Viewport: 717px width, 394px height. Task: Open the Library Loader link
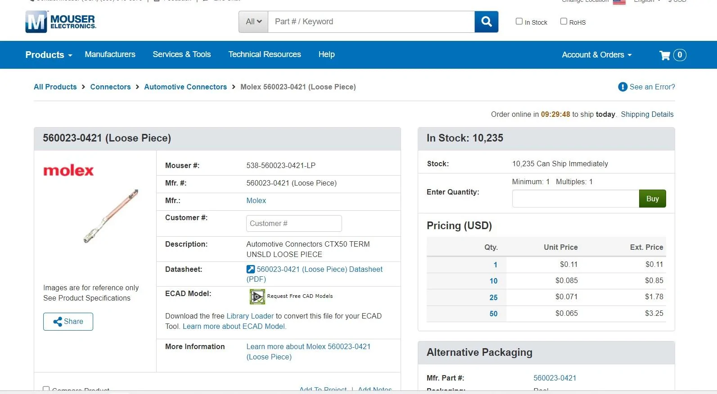tap(250, 316)
